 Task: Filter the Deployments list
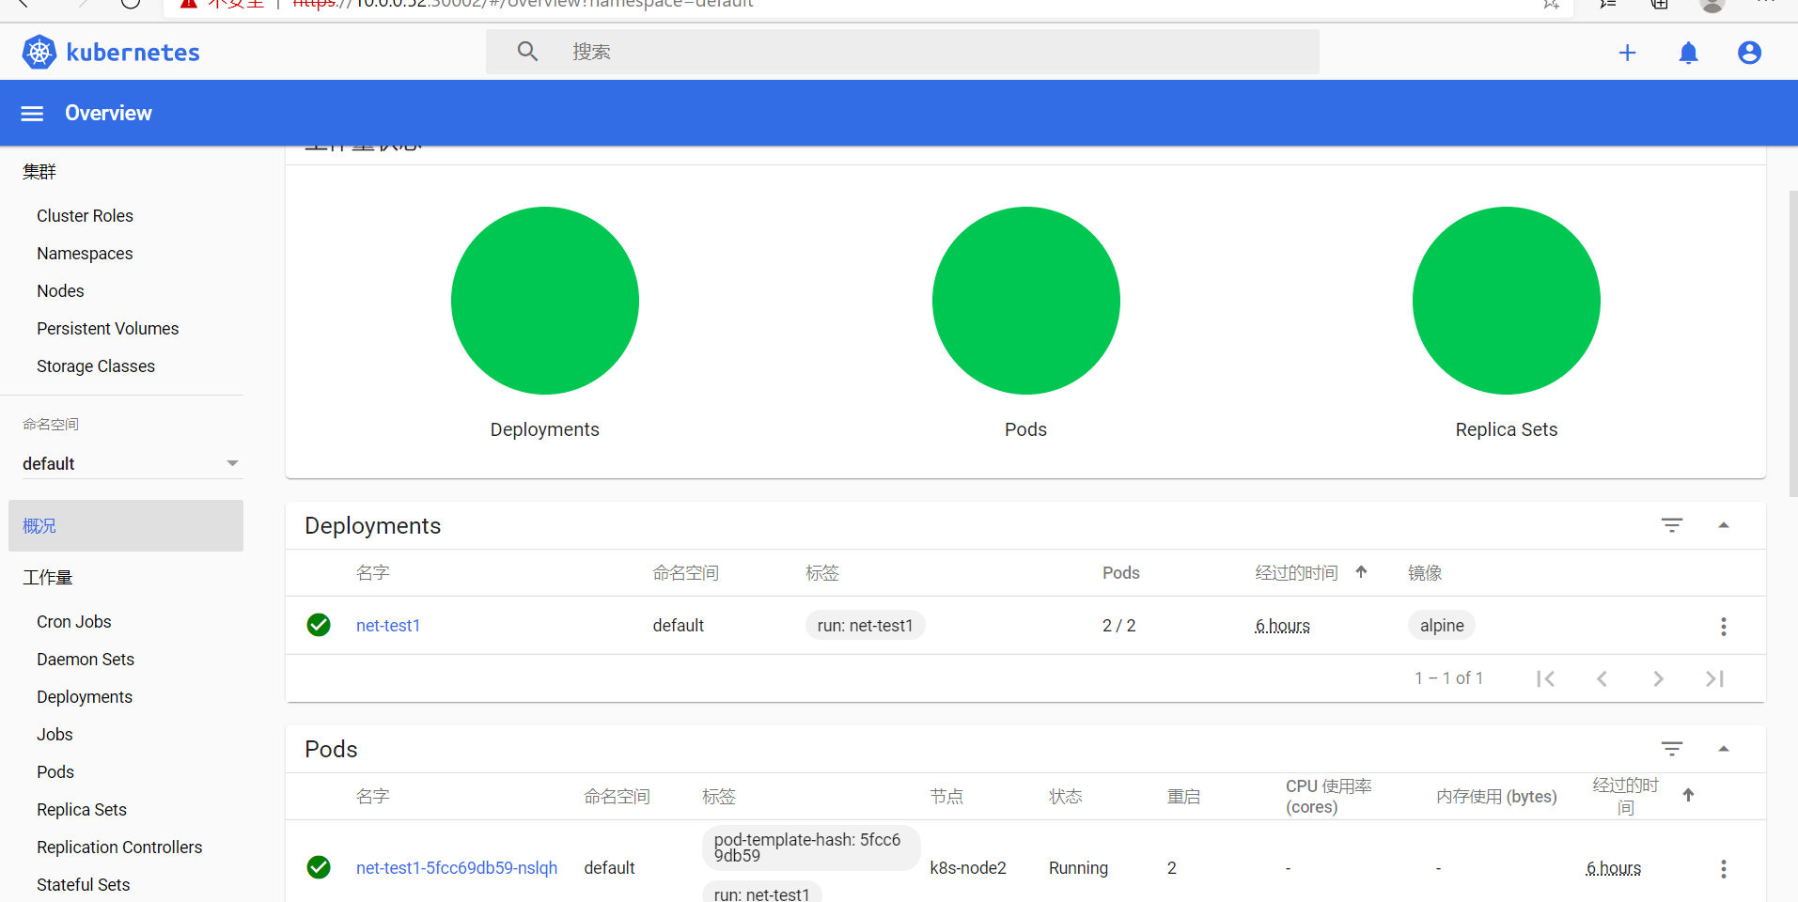coord(1671,525)
